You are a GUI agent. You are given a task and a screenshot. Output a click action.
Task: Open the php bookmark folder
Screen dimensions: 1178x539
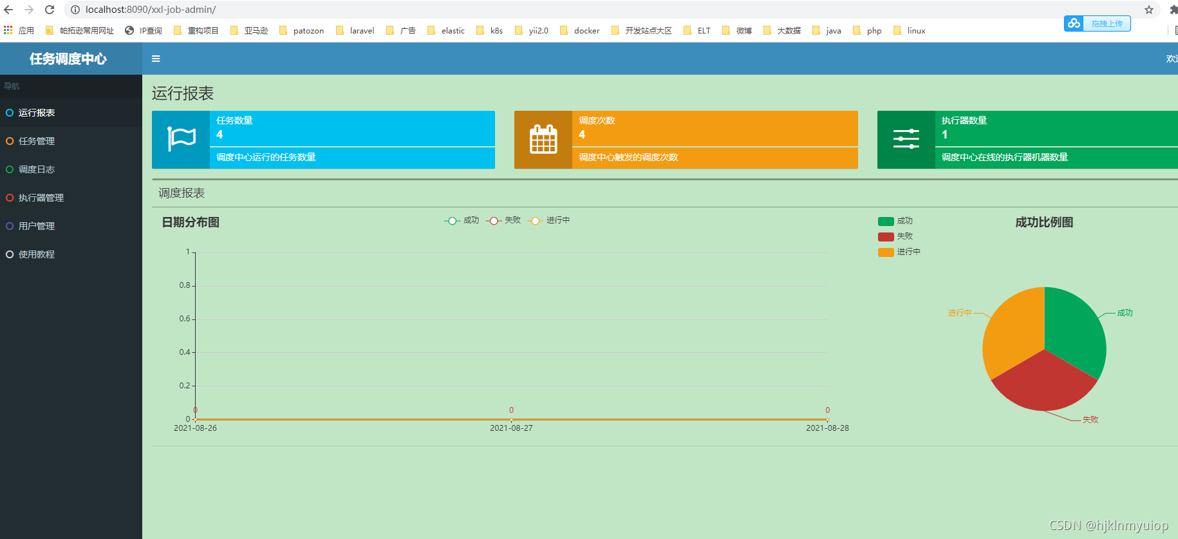[867, 30]
